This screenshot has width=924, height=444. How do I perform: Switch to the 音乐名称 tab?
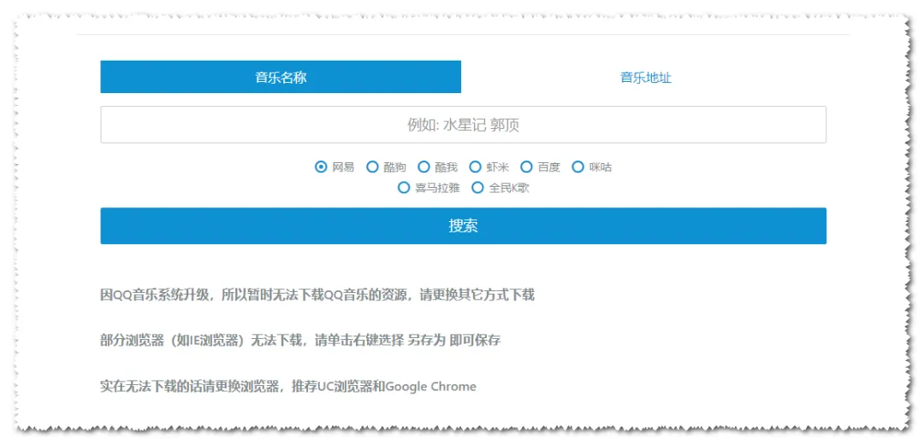(281, 77)
